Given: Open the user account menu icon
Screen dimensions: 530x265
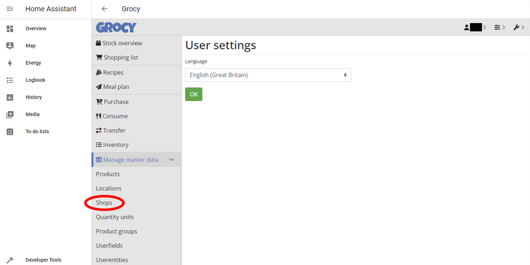Looking at the screenshot, I should 467,27.
